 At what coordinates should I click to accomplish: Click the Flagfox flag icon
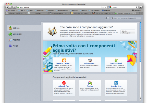pyautogui.click(x=90, y=83)
